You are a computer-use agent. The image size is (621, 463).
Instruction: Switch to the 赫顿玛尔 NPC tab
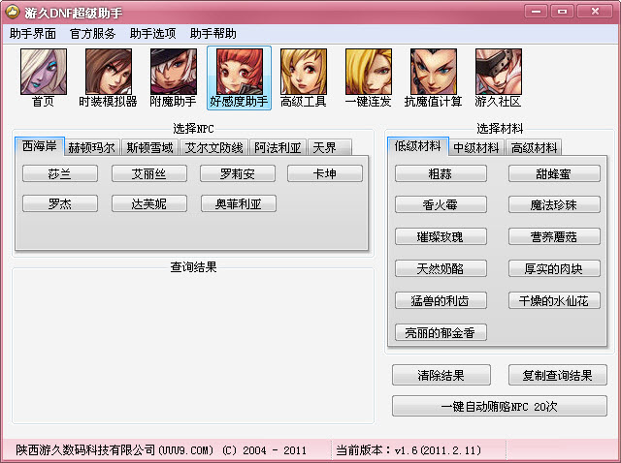point(92,147)
